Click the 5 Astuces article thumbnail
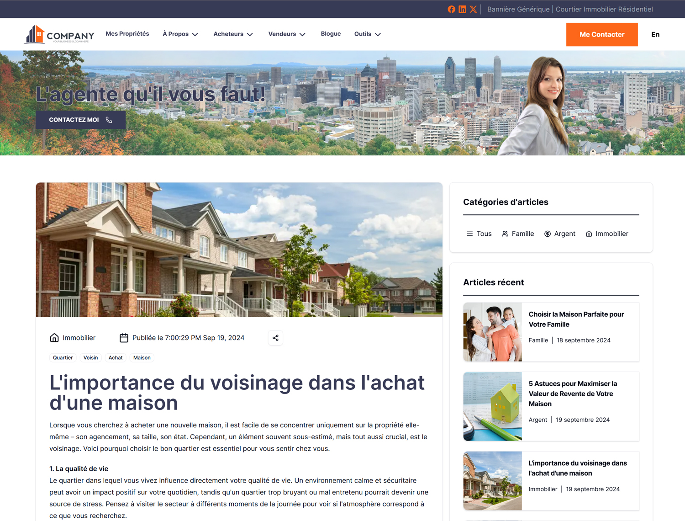This screenshot has height=521, width=685. [492, 406]
